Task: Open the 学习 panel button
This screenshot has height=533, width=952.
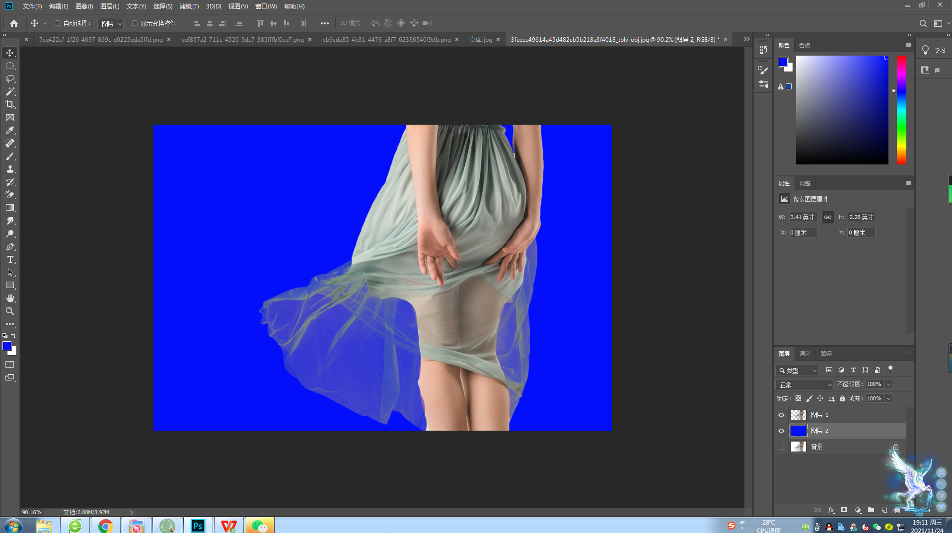Action: (x=934, y=50)
